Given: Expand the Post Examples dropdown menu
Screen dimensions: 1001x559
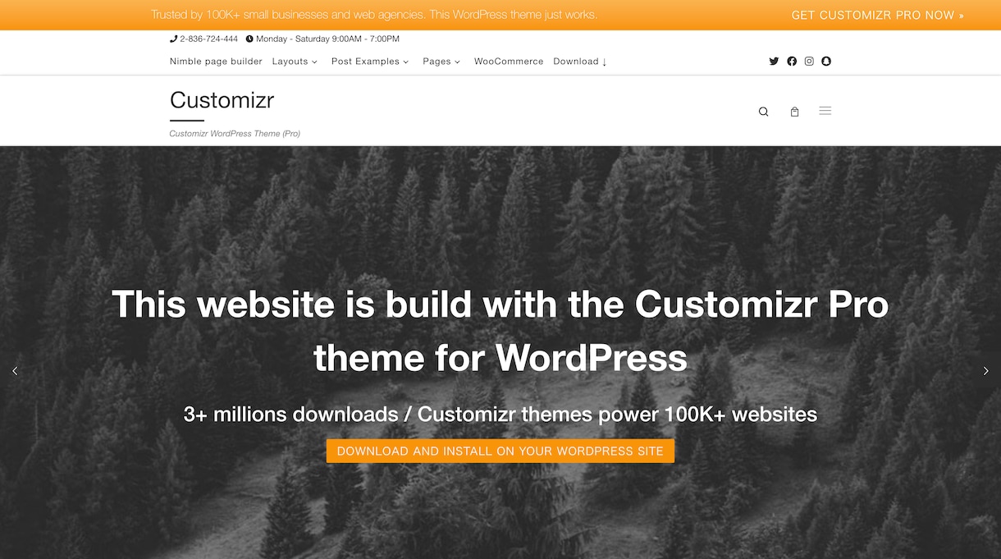Looking at the screenshot, I should point(370,62).
